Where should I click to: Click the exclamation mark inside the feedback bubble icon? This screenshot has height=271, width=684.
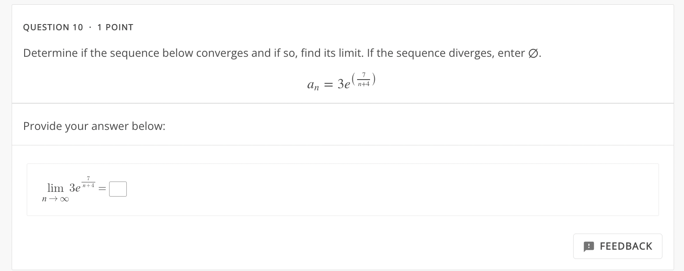[588, 246]
